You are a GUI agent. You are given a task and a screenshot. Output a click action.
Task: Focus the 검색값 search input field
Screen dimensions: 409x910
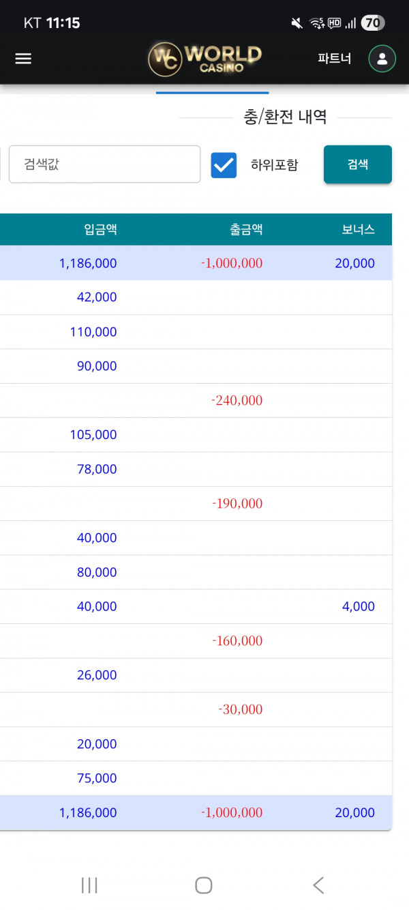104,164
